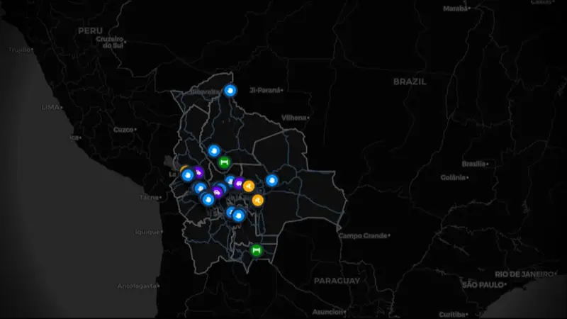This screenshot has height=319, width=567.
Task: Click the easternmost blue marker in Bolivia
Action: click(x=271, y=181)
